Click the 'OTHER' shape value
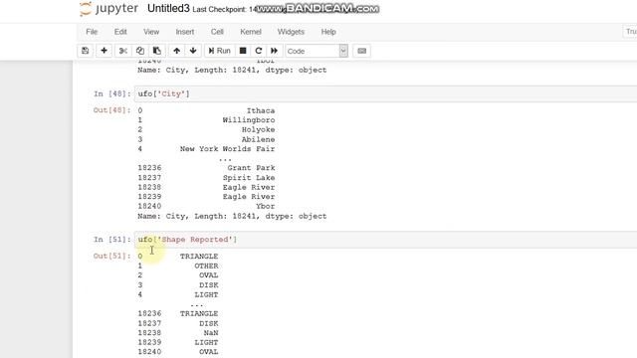This screenshot has width=637, height=358. pos(206,267)
